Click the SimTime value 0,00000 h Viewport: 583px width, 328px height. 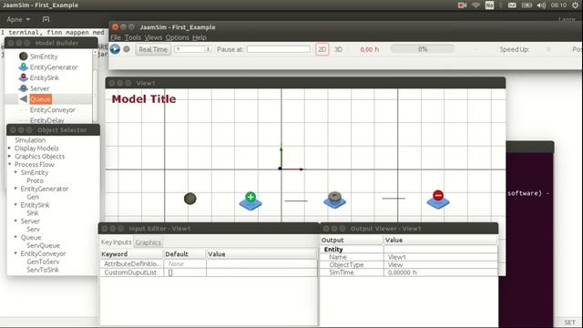tap(403, 272)
